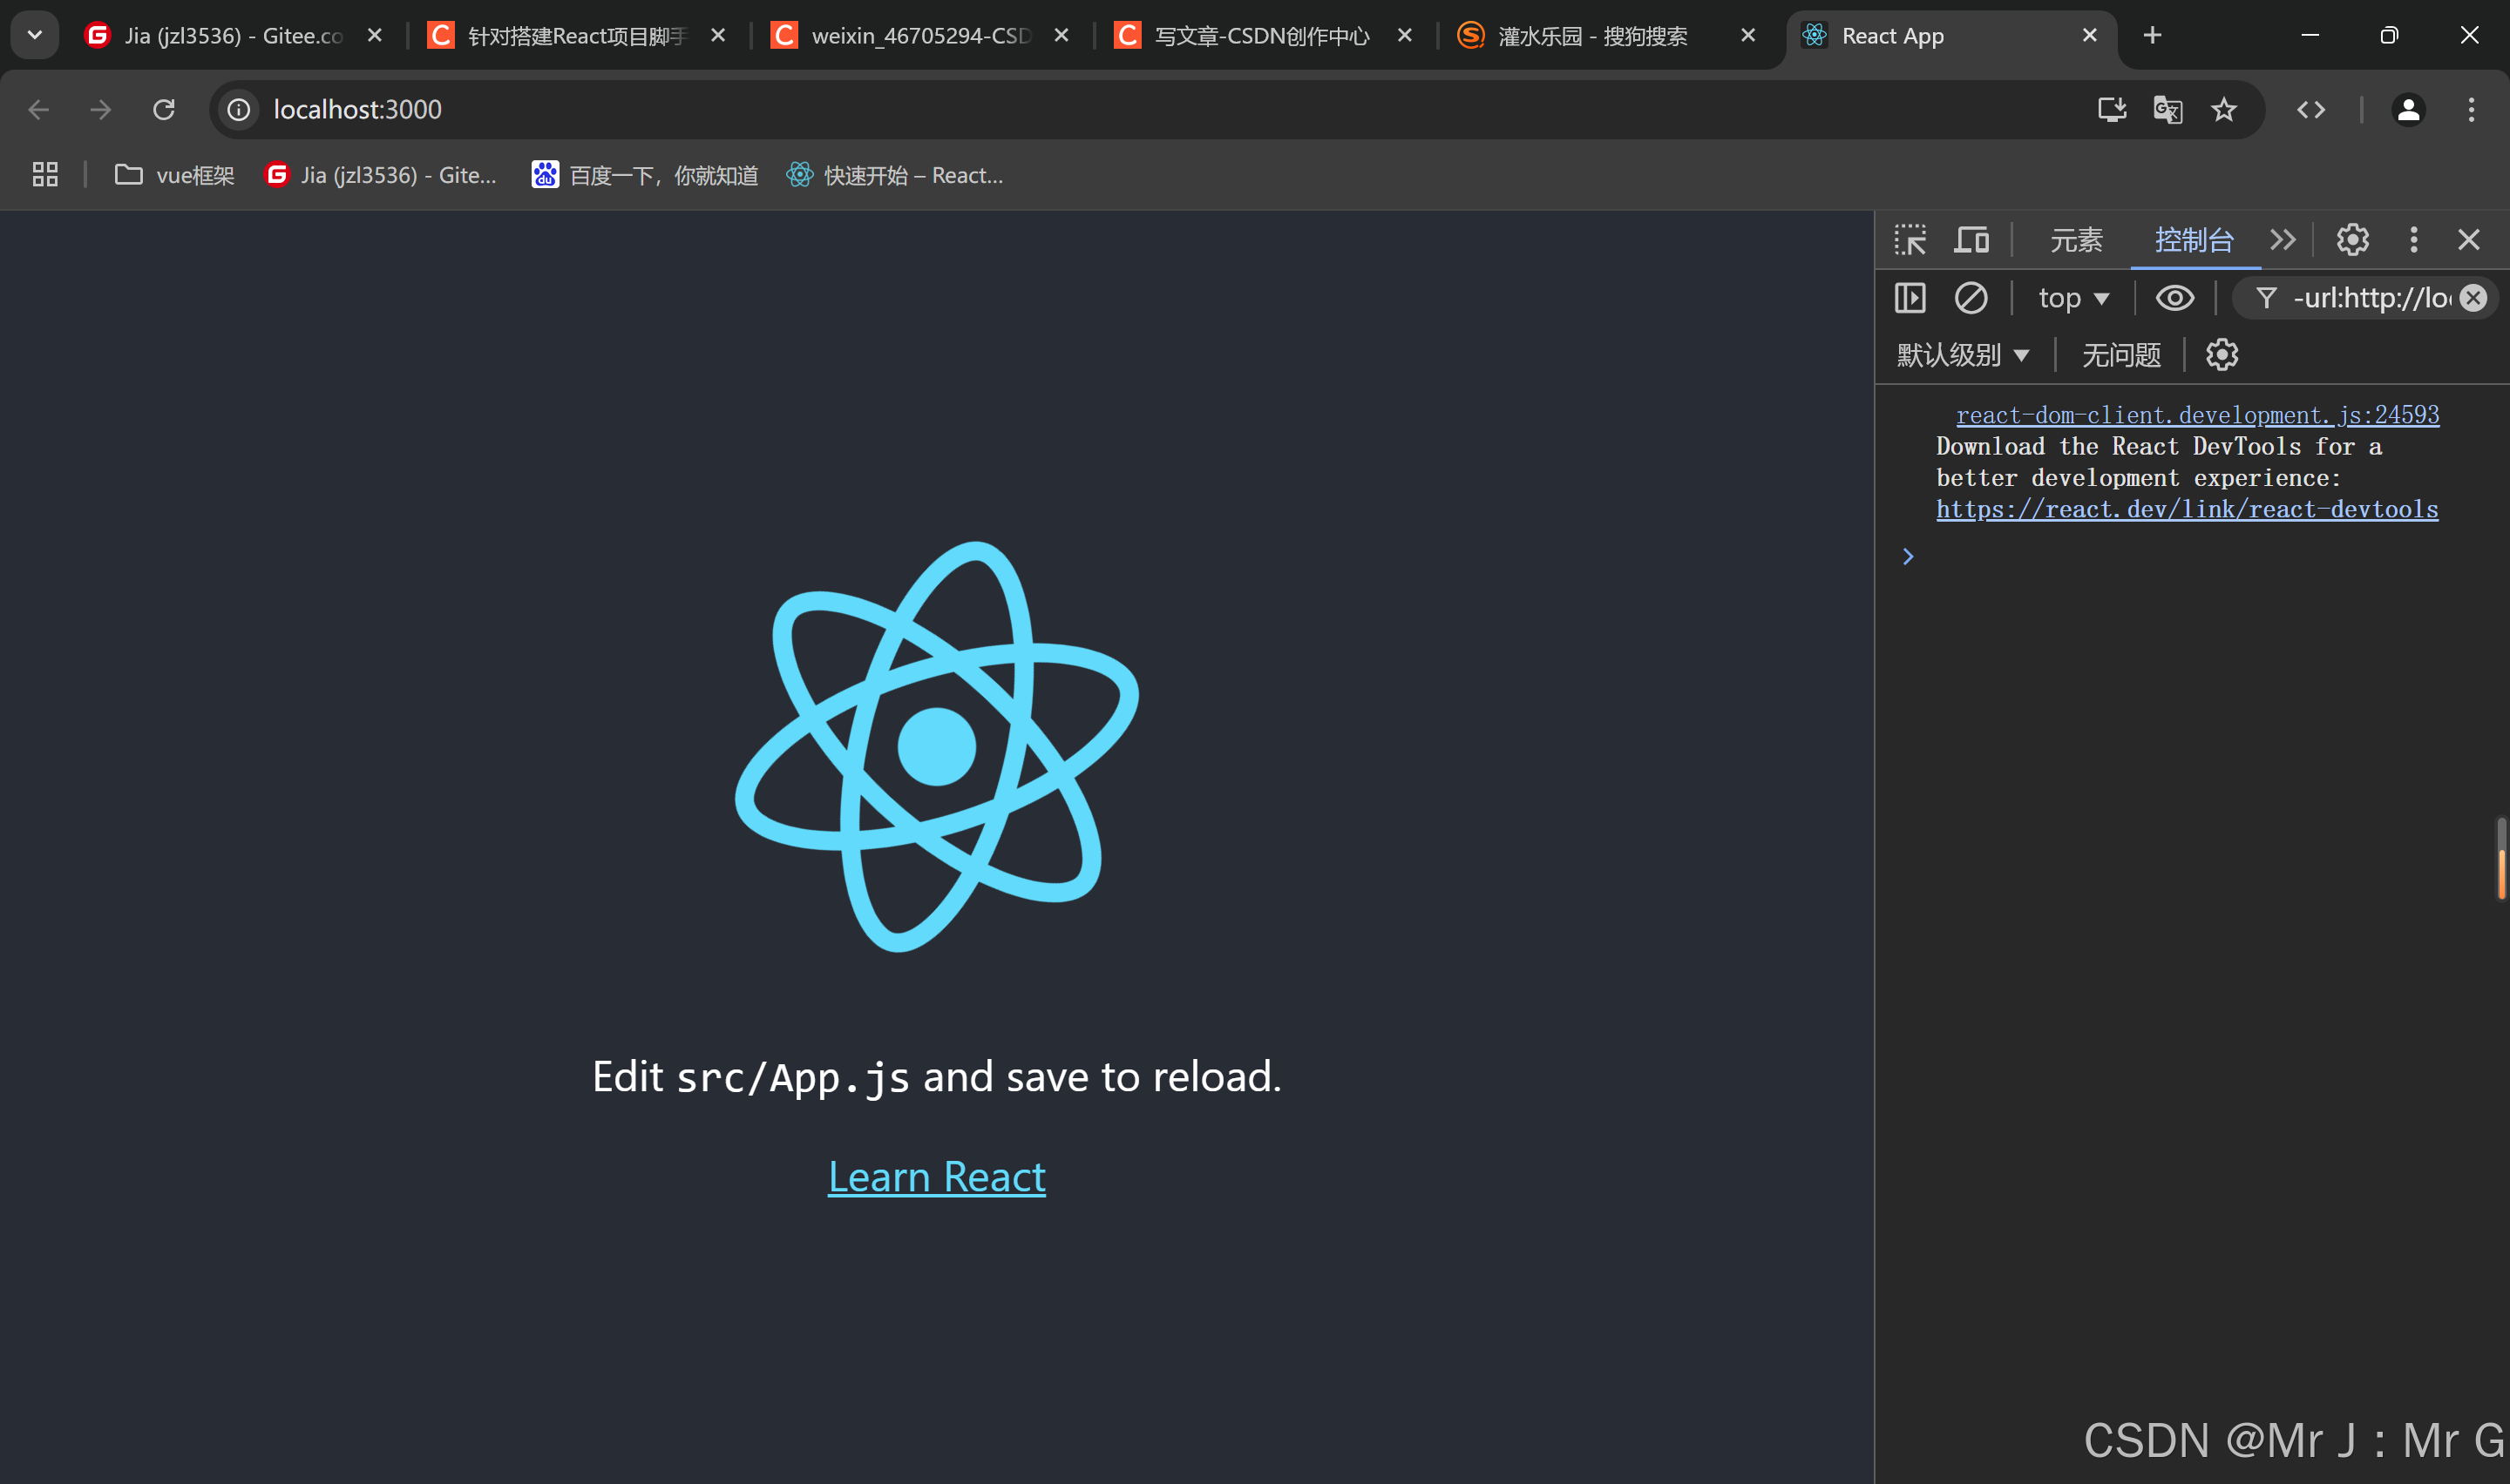Viewport: 2510px width, 1484px height.
Task: Click the install app icon in address bar
Action: coord(2111,110)
